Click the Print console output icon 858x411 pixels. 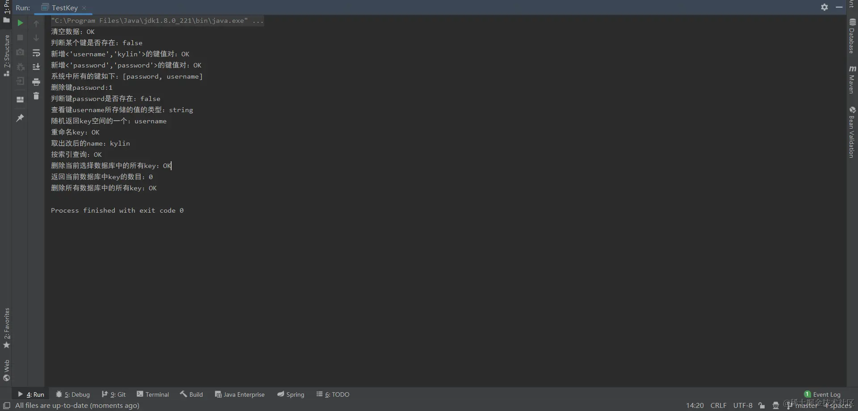[x=36, y=82]
